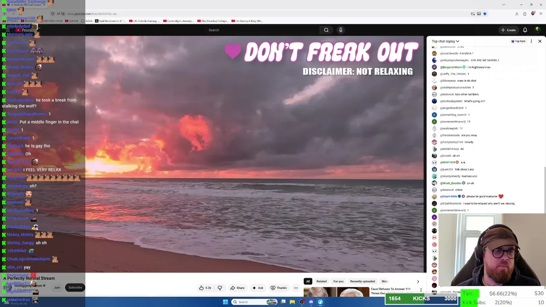Open 'Cambridge's diversity' bookmark

click(x=178, y=21)
